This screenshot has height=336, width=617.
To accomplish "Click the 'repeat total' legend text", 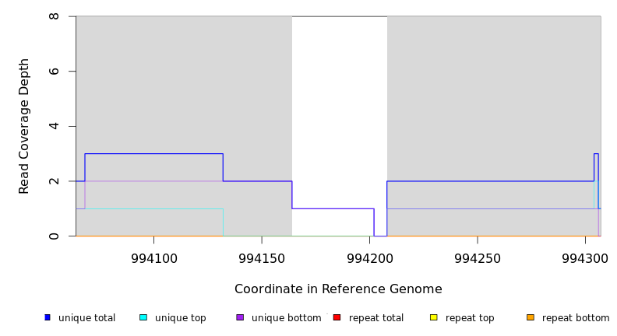I will 376,318.
